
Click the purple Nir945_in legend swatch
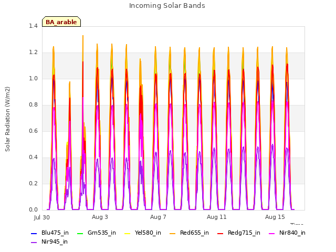(34, 243)
